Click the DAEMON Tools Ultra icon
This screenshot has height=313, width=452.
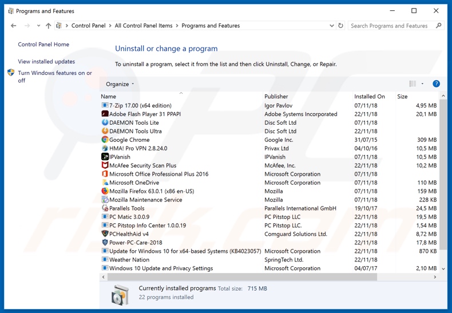(105, 131)
